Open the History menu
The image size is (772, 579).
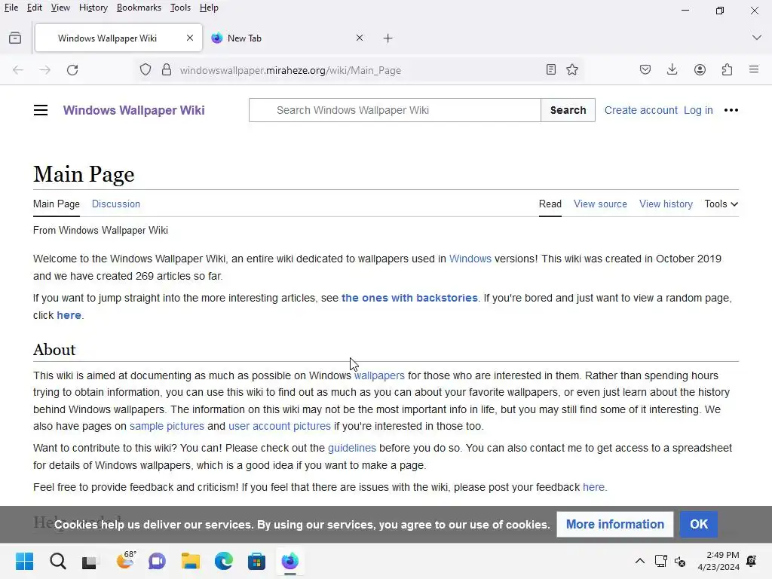pos(93,8)
